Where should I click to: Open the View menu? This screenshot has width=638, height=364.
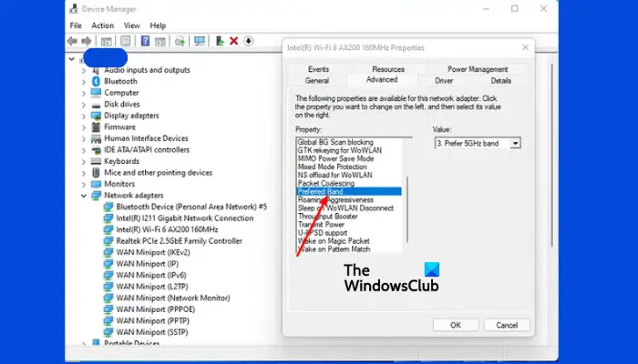click(x=132, y=25)
